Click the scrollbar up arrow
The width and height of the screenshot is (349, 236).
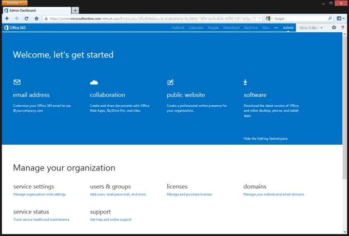click(x=344, y=34)
